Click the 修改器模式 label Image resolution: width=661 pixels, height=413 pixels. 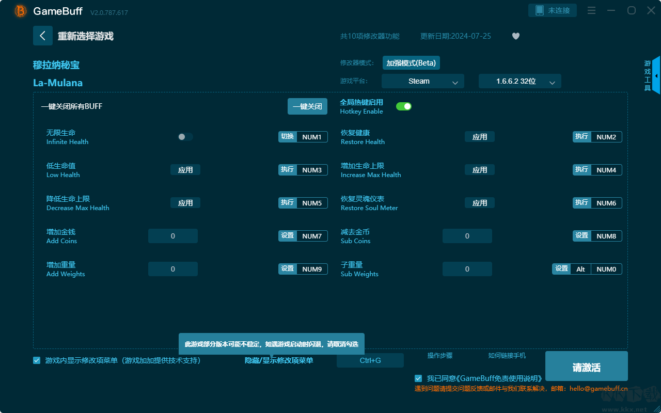click(357, 63)
